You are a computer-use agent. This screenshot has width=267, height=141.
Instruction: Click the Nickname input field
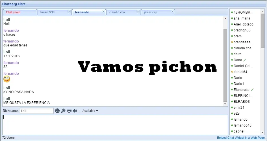(37, 111)
